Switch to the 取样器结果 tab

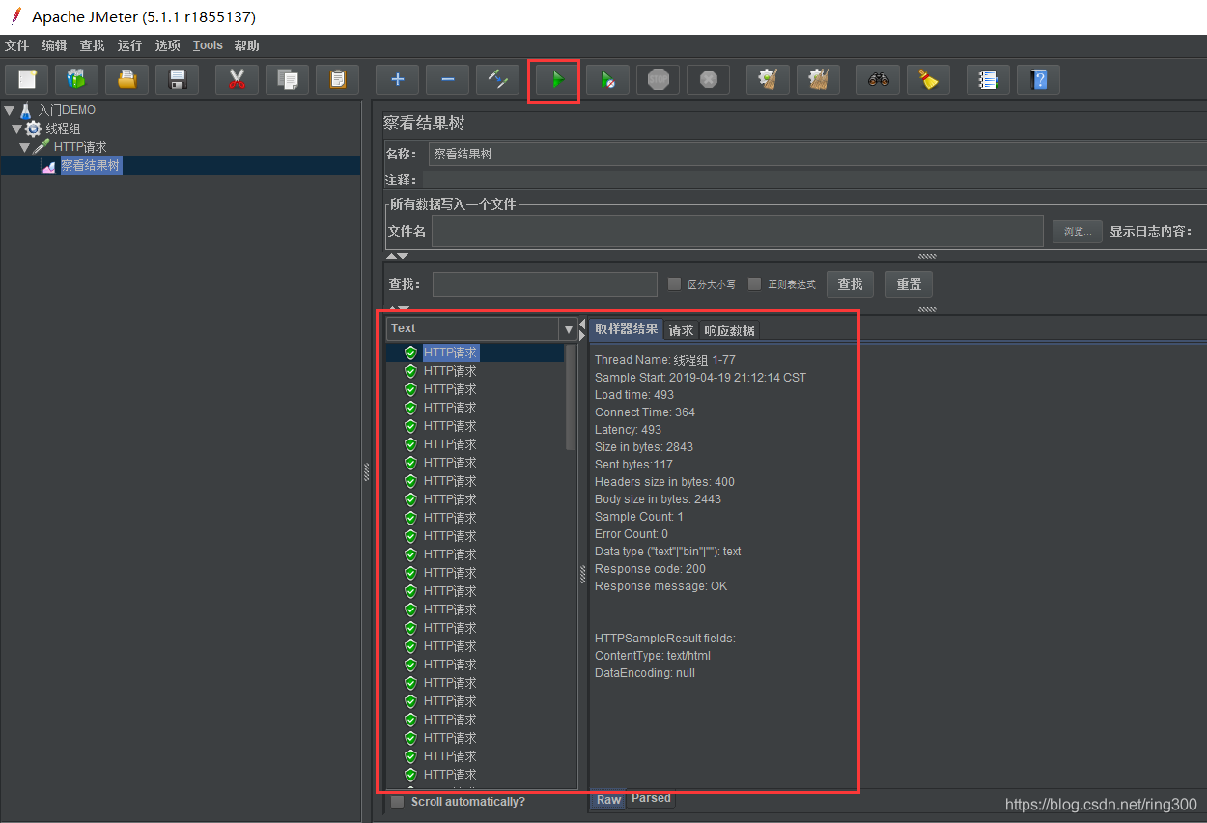pos(627,329)
